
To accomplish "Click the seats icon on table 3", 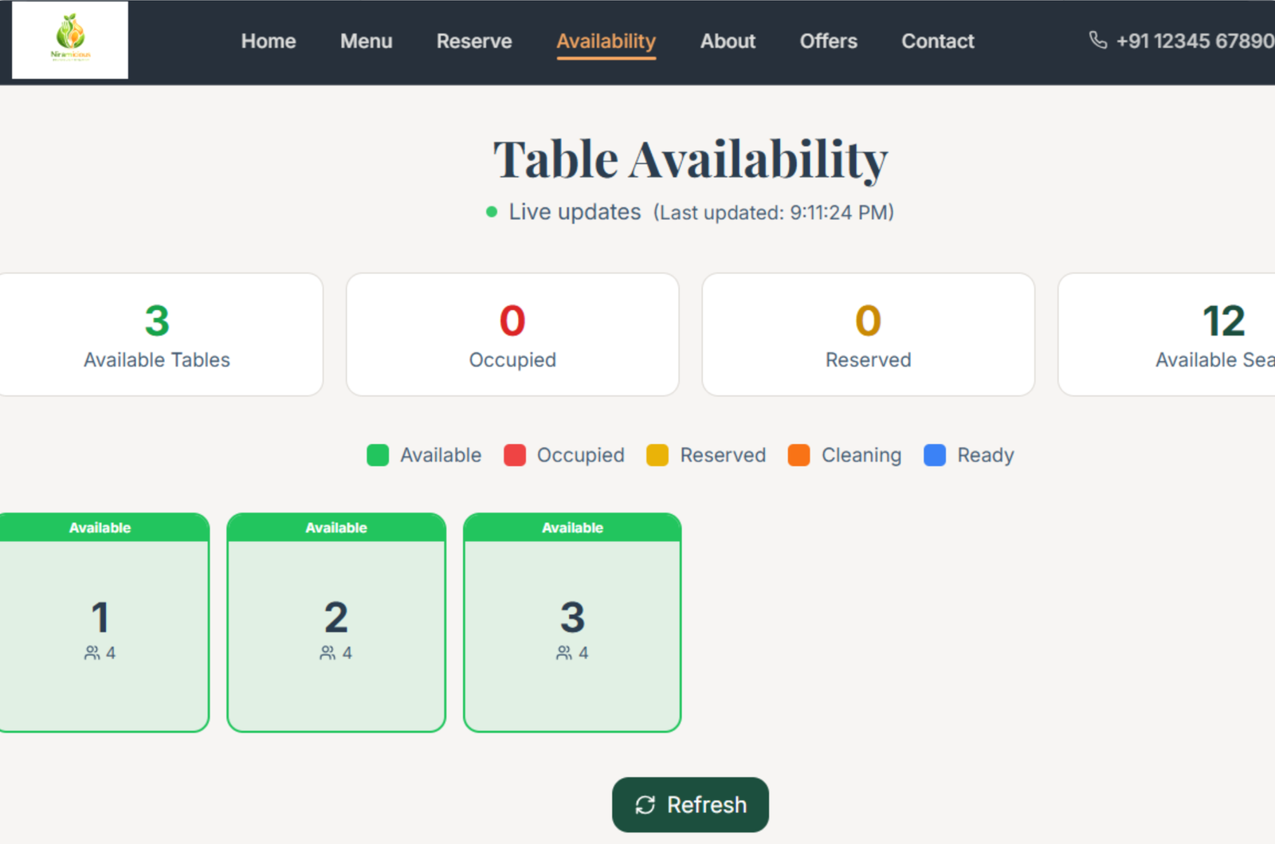I will (x=564, y=653).
